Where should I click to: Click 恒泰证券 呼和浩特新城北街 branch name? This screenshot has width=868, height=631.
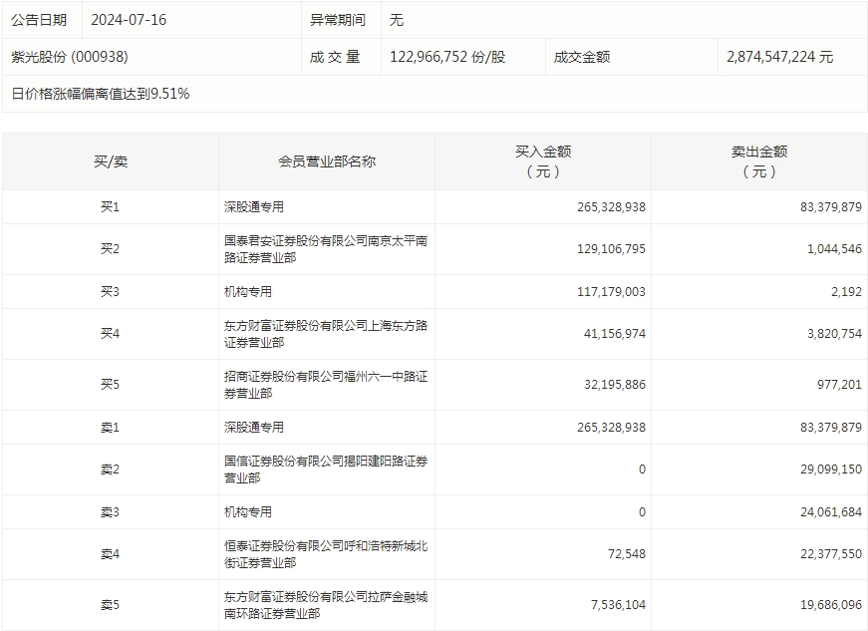click(326, 554)
